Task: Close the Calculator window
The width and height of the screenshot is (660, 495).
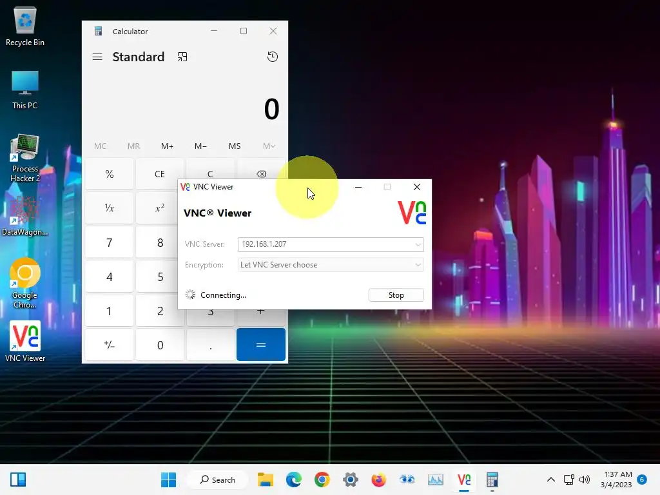Action: point(273,31)
